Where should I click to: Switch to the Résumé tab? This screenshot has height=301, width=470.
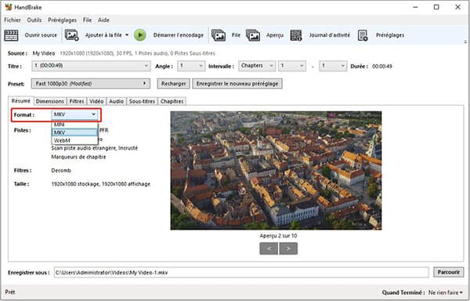(21, 101)
